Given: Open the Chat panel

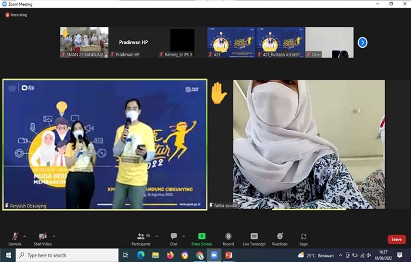Looking at the screenshot, I should (x=174, y=237).
